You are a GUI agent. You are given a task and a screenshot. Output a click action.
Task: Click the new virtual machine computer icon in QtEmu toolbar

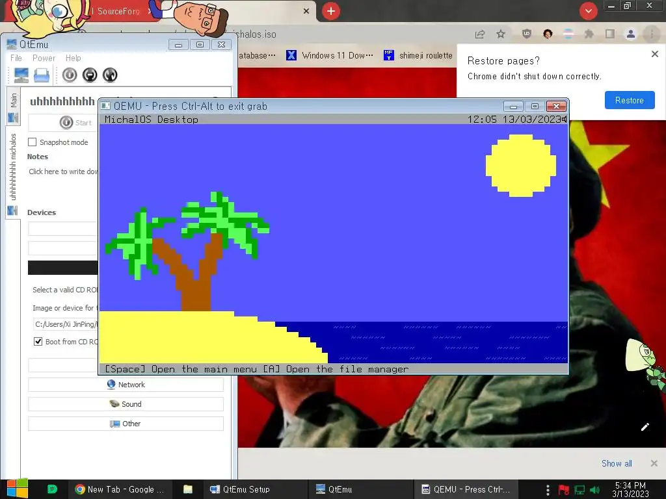[21, 75]
